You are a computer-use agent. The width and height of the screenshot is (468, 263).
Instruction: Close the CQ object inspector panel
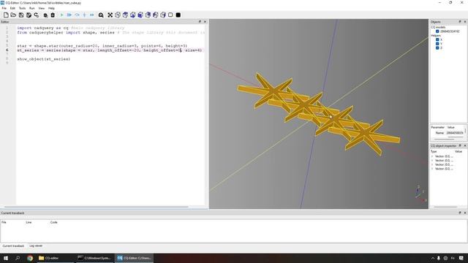(x=465, y=145)
